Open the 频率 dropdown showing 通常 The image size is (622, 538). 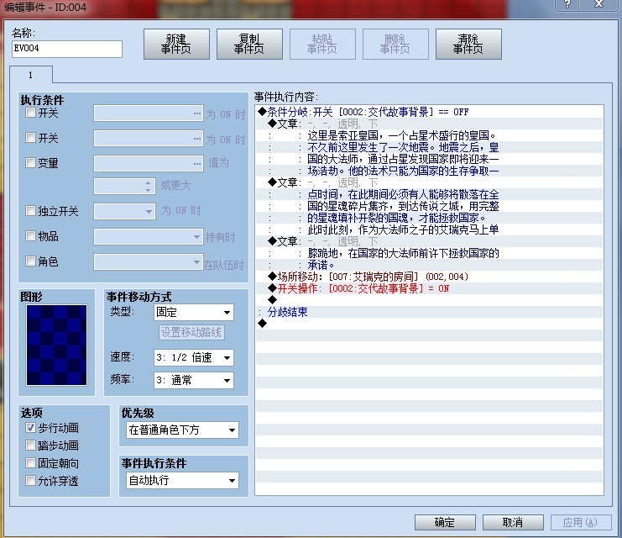coord(194,380)
